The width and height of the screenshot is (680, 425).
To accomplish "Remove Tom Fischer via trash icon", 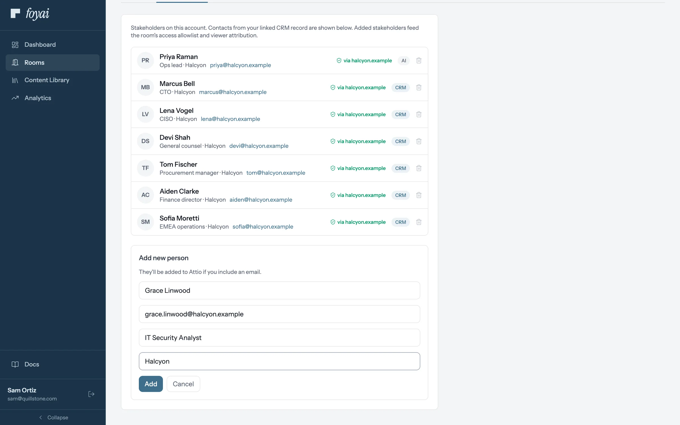I will click(419, 168).
